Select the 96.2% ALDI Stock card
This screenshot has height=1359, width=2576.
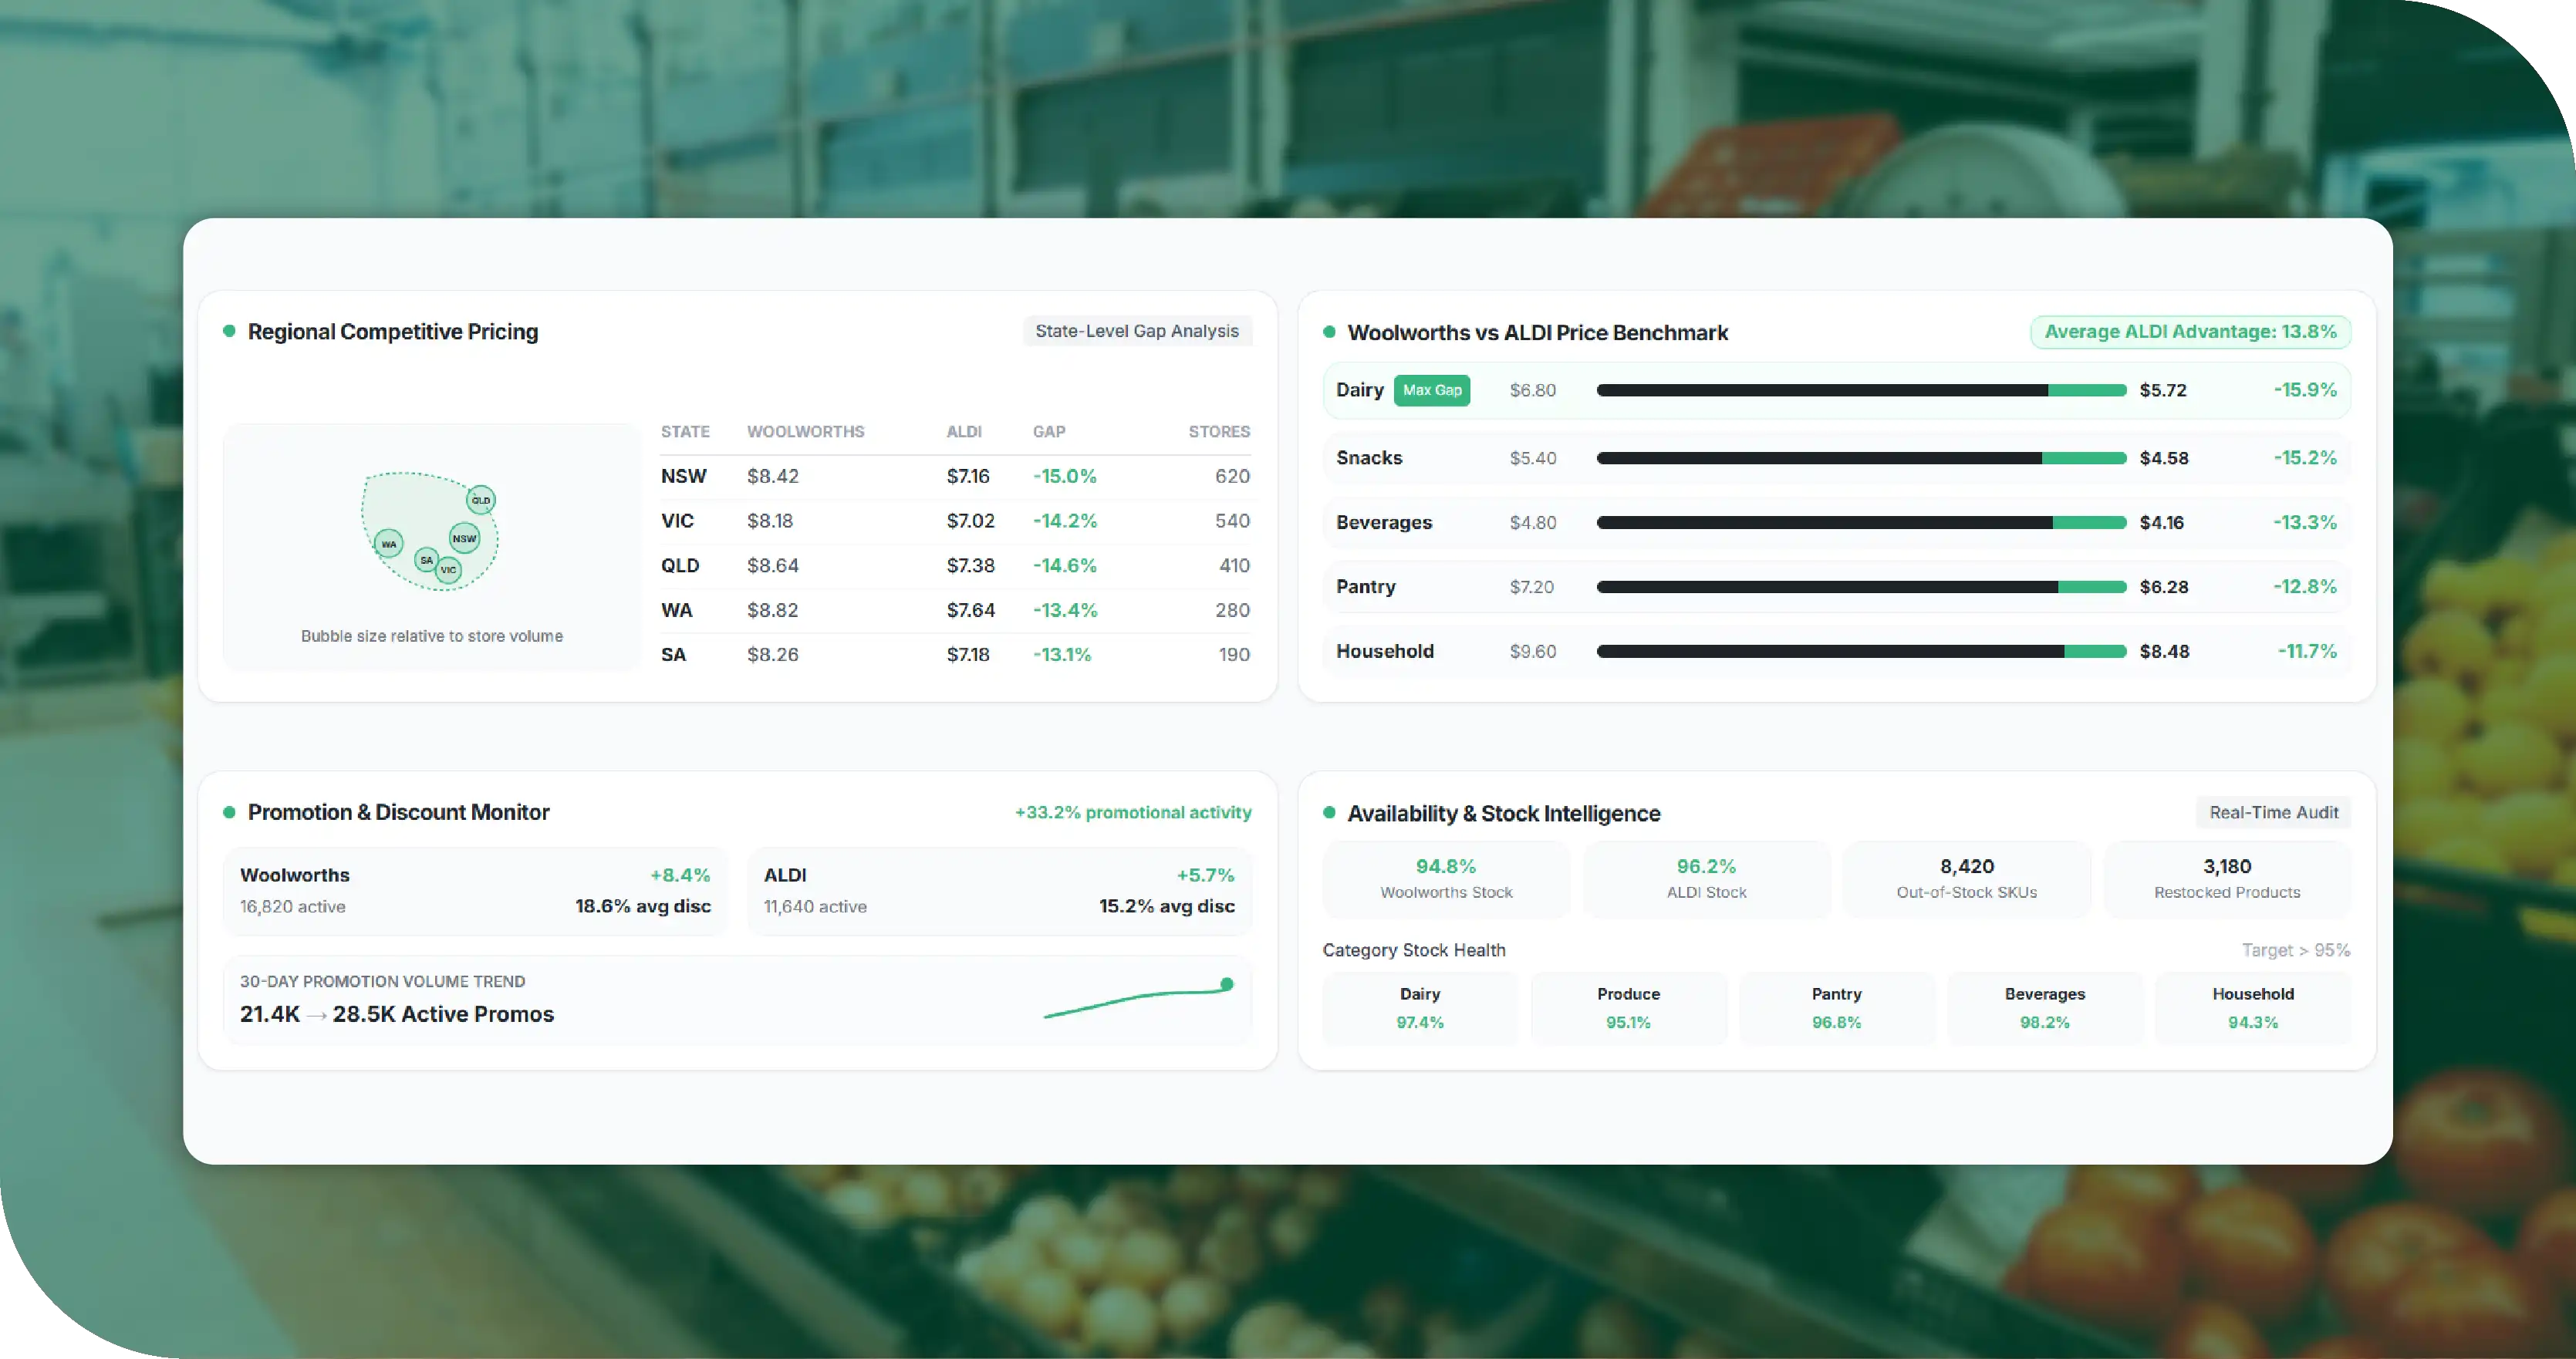1706,879
